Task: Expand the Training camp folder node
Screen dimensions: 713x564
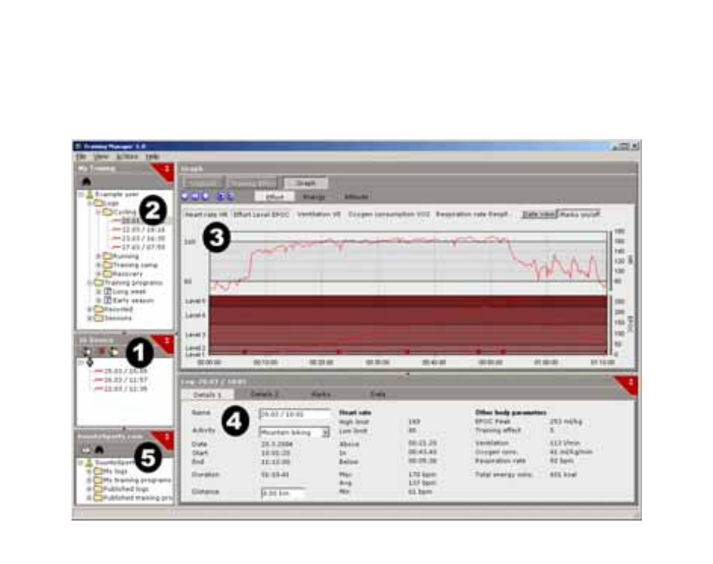Action: tap(98, 265)
